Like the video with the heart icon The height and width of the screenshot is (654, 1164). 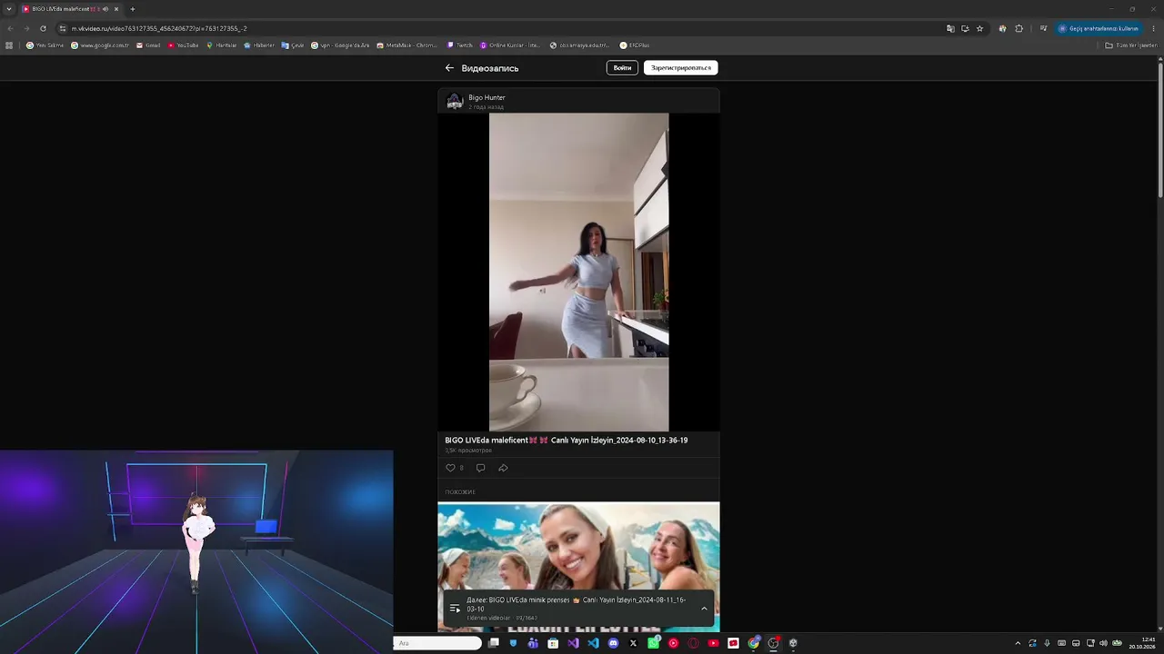point(450,468)
